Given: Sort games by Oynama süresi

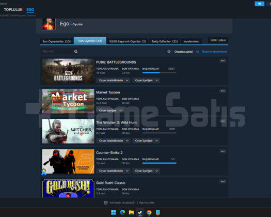Looking at the screenshot, I should tap(183, 52).
